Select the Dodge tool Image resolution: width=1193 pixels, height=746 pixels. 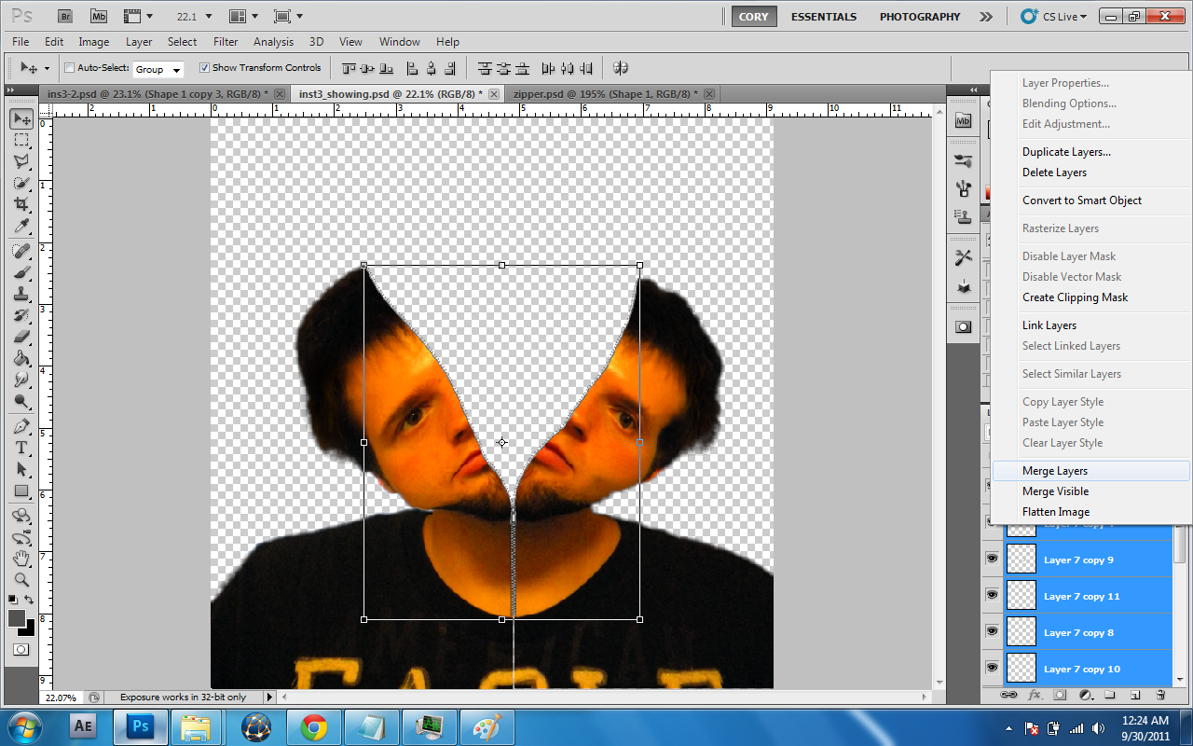coord(21,401)
